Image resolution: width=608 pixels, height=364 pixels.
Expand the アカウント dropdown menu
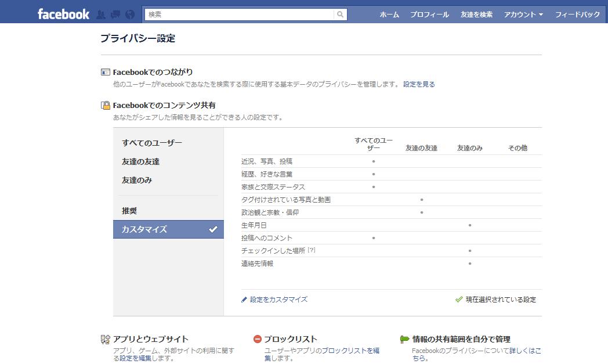click(x=523, y=15)
